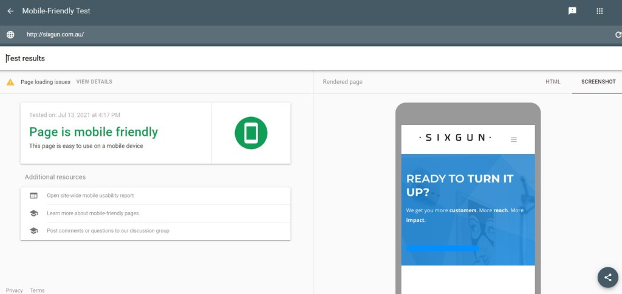Tap the hamburger menu in the Sixgun preview

[x=514, y=139]
